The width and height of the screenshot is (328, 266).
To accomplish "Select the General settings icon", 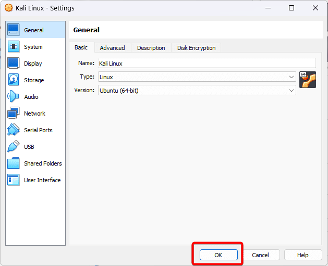I will click(x=14, y=30).
